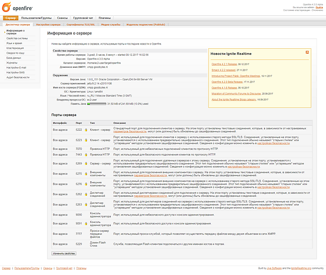Click the Изменить свойства button
Screen dimensions: 326x275
(64, 253)
